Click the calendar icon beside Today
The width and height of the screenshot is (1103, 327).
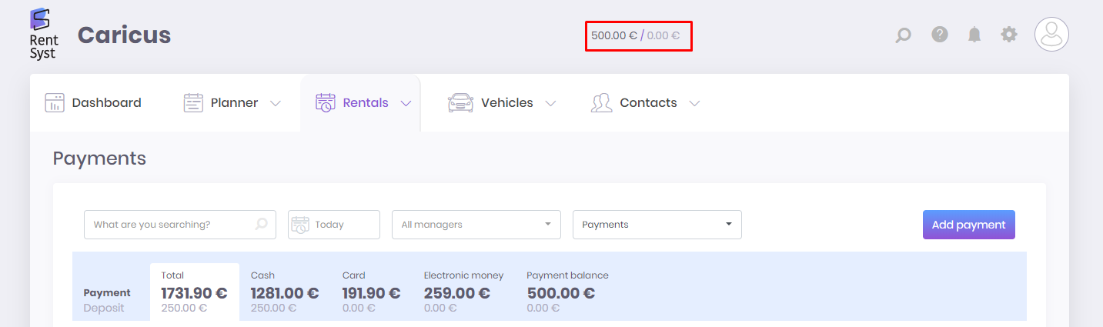pos(300,225)
